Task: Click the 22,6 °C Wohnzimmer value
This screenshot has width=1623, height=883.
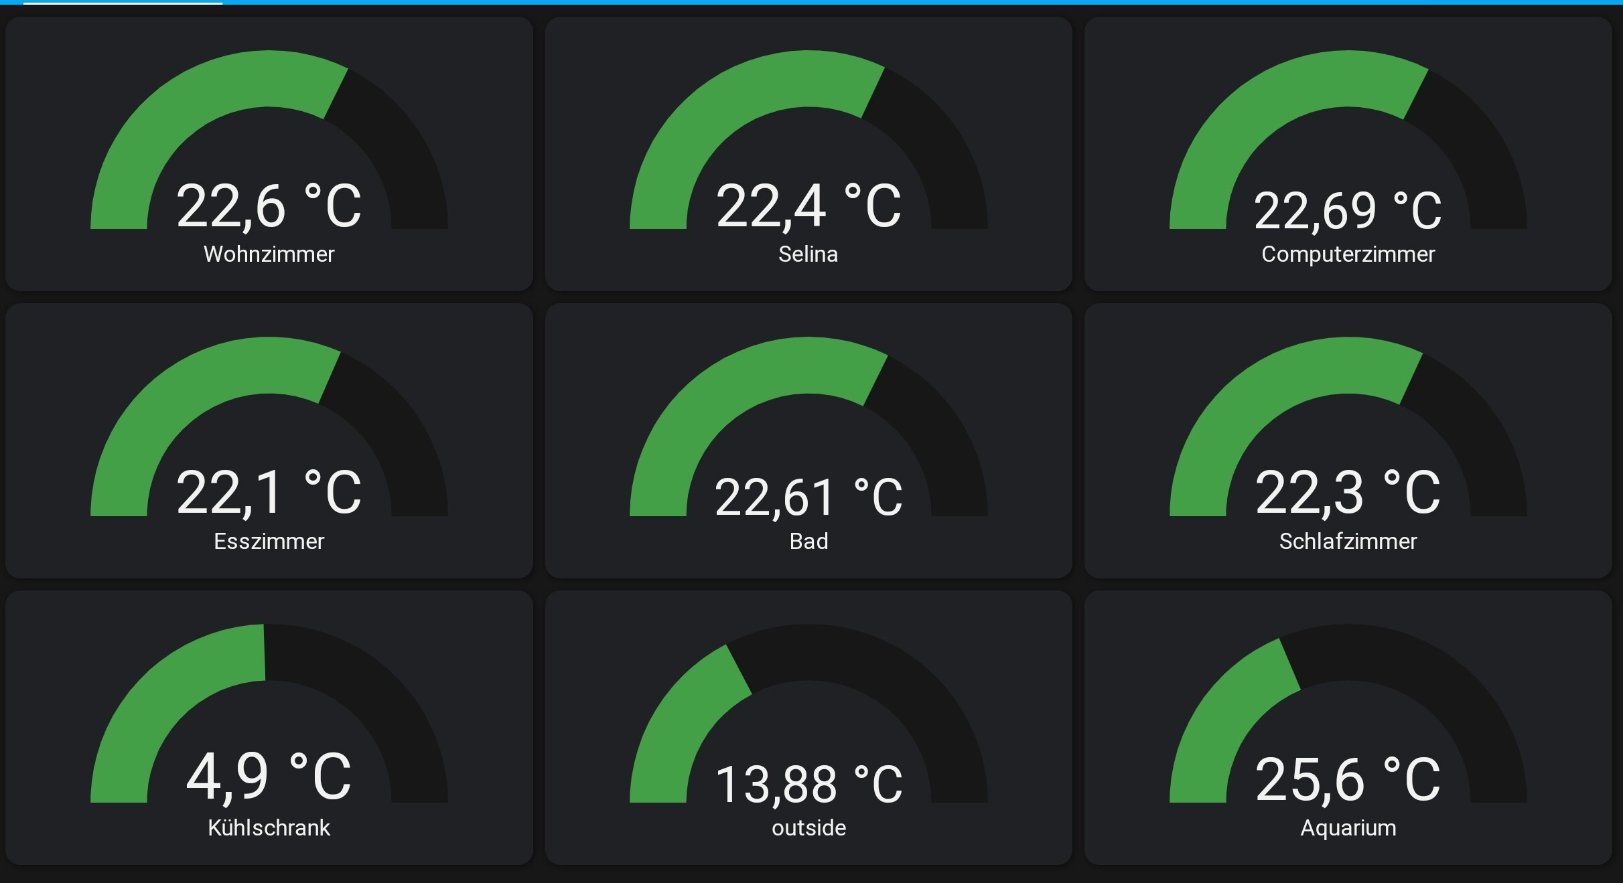Action: [268, 206]
